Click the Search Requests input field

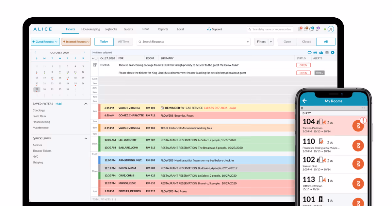click(x=191, y=42)
